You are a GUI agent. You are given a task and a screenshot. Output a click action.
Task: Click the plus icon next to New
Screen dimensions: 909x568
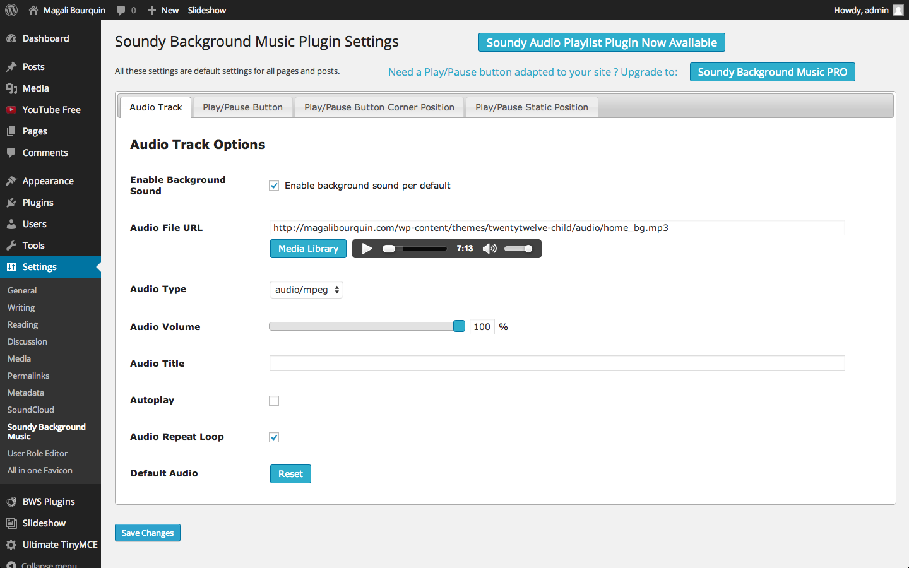[151, 10]
